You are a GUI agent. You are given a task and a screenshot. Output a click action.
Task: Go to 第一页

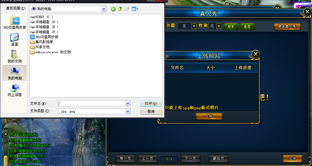pyautogui.click(x=125, y=158)
